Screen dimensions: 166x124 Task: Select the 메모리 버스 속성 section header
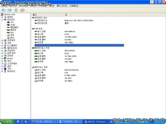(x=42, y=48)
